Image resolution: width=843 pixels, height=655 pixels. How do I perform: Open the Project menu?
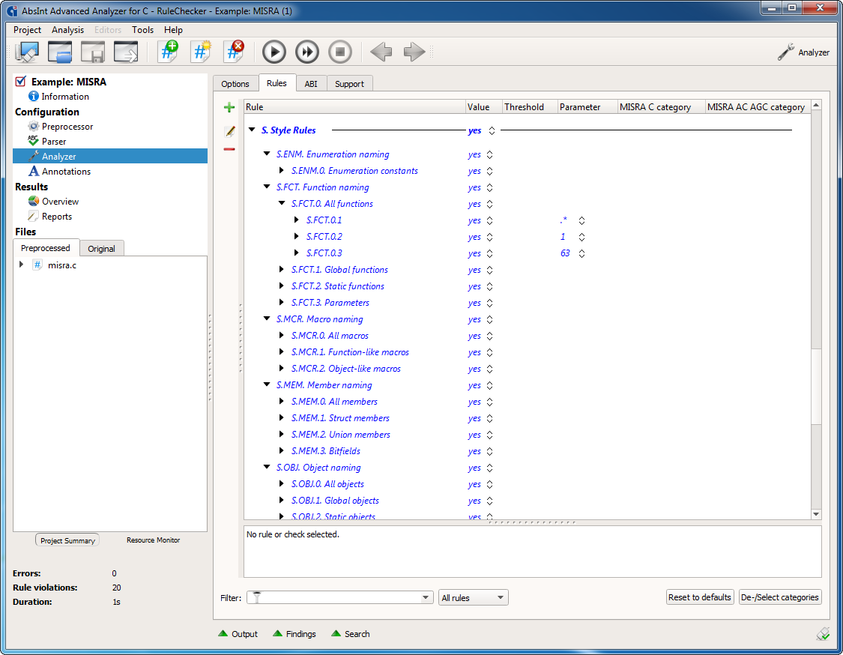pyautogui.click(x=27, y=29)
